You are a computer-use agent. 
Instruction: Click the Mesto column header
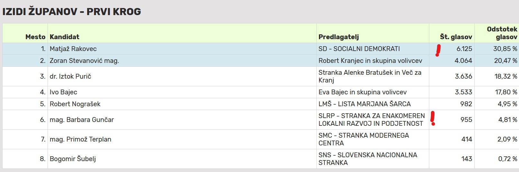35,37
